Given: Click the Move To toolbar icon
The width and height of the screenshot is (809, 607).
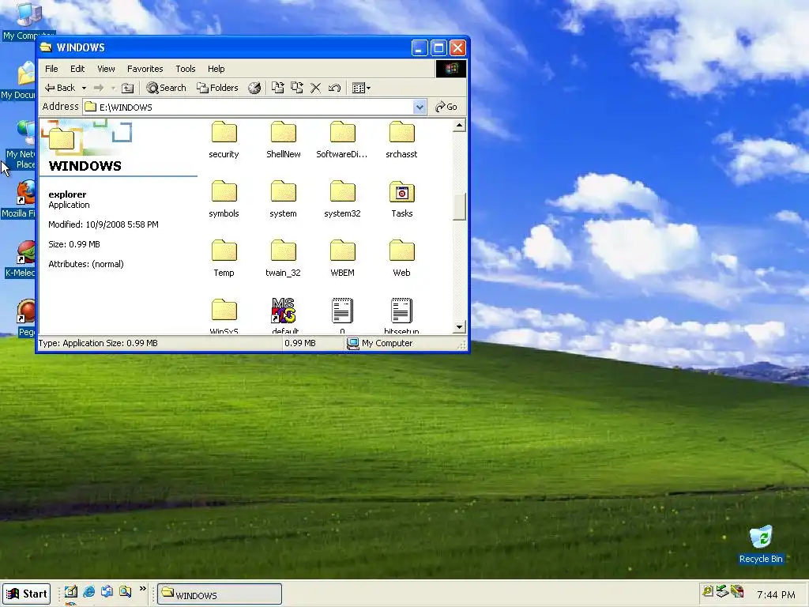Looking at the screenshot, I should pyautogui.click(x=278, y=88).
